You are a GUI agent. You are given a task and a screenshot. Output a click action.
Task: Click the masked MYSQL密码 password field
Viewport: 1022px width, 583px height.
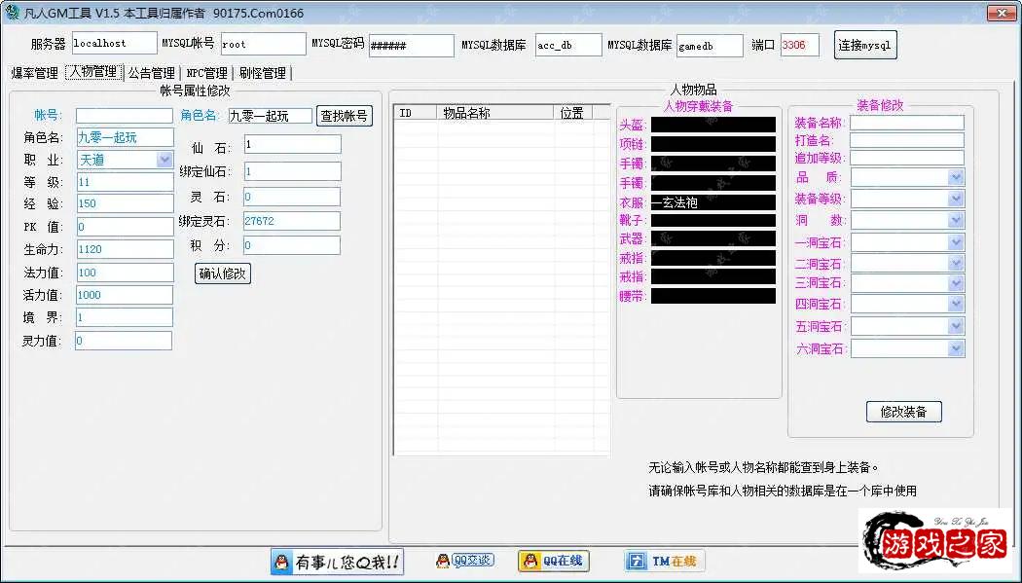(x=411, y=44)
